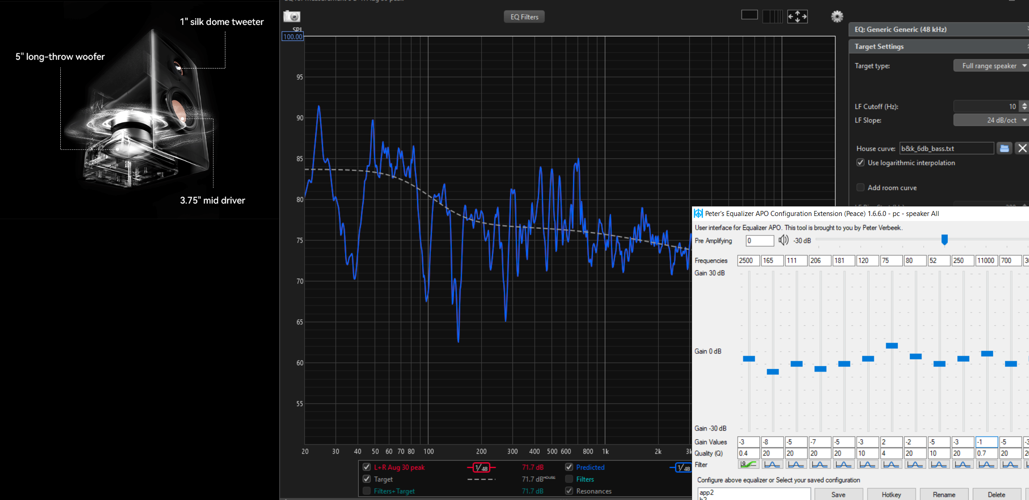Image resolution: width=1029 pixels, height=500 pixels.
Task: Click the EQ Filters button
Action: coord(524,17)
